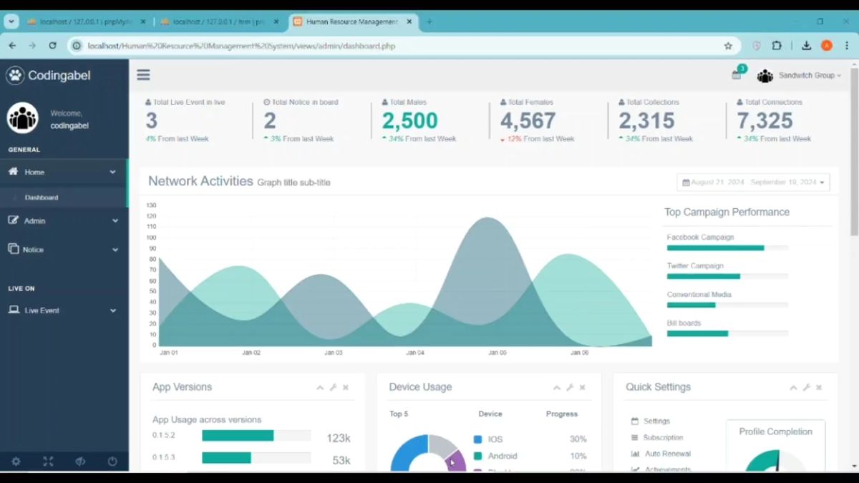Click the wrench icon on Device Usage panel
The width and height of the screenshot is (859, 483).
[570, 386]
